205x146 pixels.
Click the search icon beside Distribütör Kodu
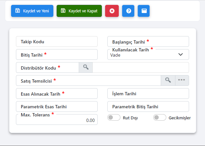click(x=86, y=67)
